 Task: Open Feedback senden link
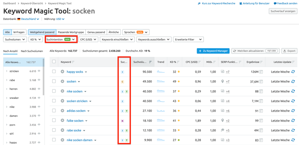tap(285, 4)
